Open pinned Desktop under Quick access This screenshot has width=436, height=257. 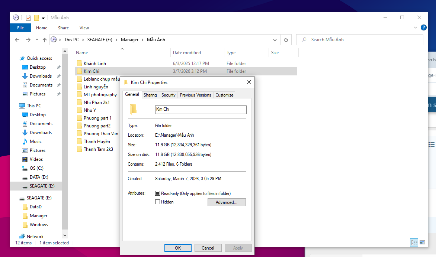click(x=38, y=67)
